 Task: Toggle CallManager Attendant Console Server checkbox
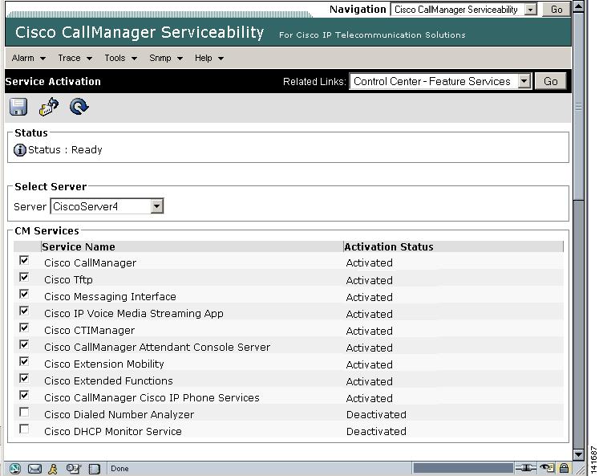coord(24,344)
